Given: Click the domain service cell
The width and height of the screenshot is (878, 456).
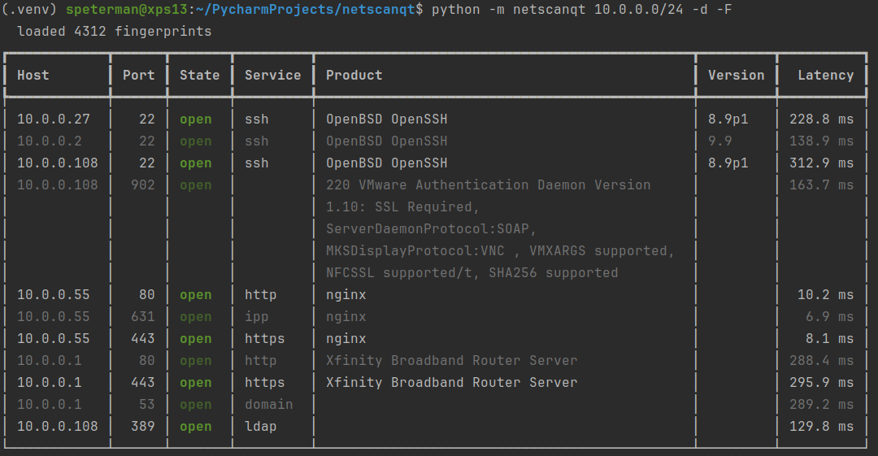Looking at the screenshot, I should pos(269,405).
